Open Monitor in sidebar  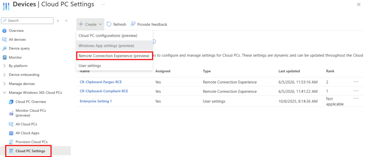(x=15, y=57)
